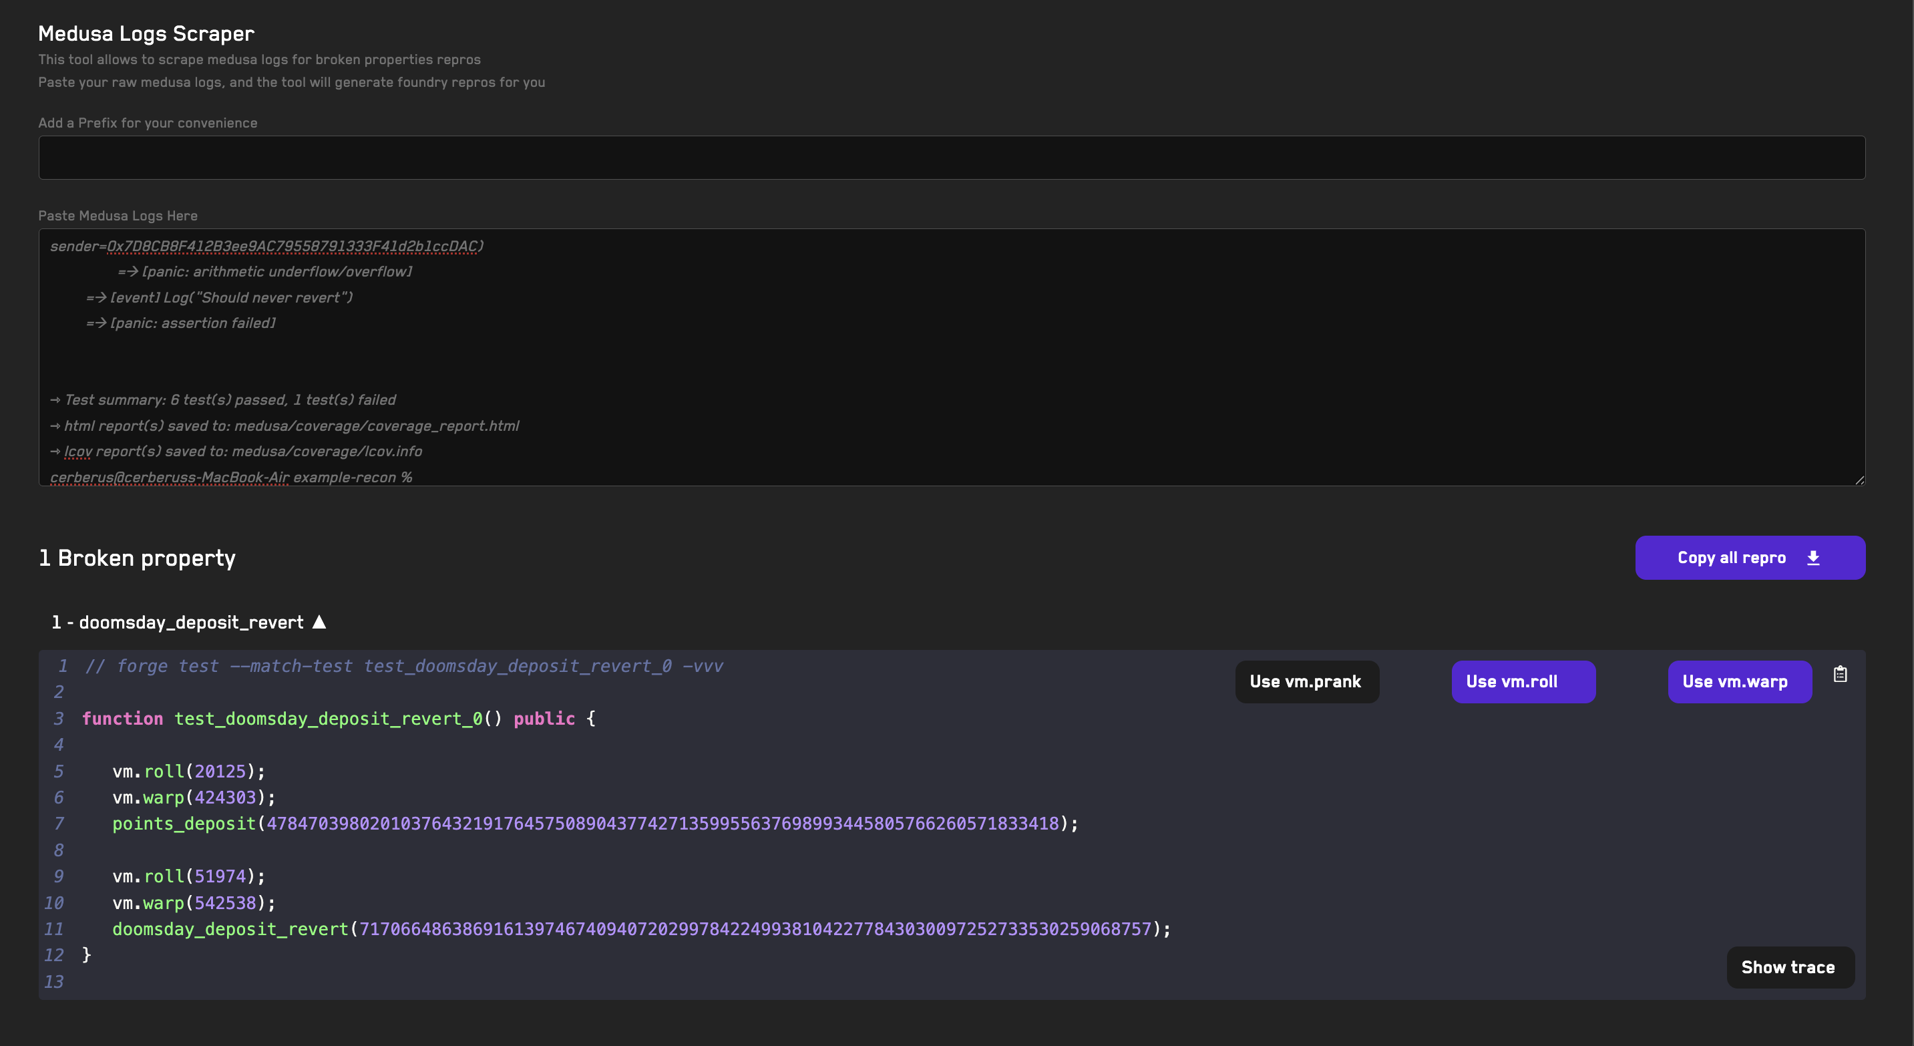Click the cerberus MacBook-Air prompt line

231,477
